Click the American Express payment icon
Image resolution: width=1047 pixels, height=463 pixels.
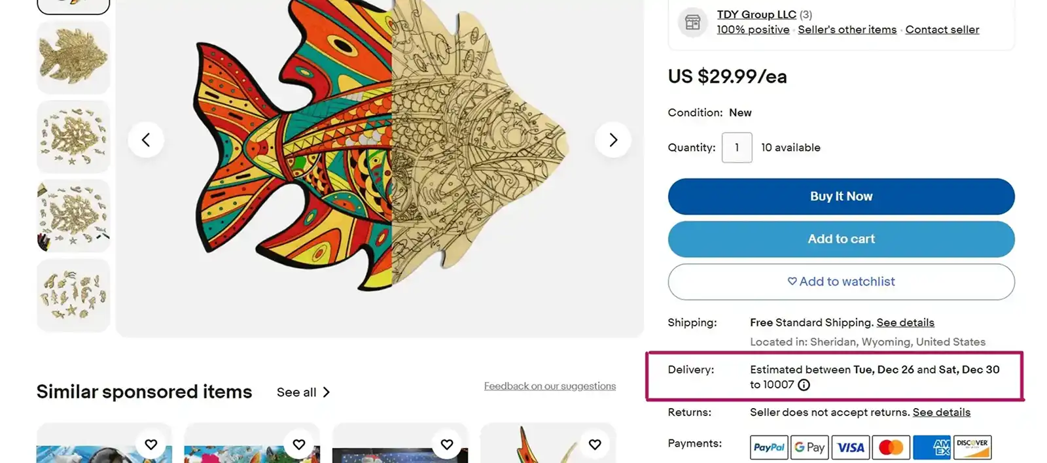(932, 447)
